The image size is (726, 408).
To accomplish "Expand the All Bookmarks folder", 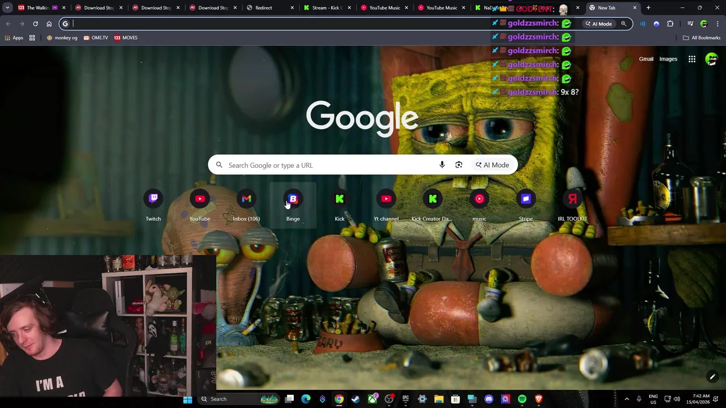I will [x=702, y=38].
